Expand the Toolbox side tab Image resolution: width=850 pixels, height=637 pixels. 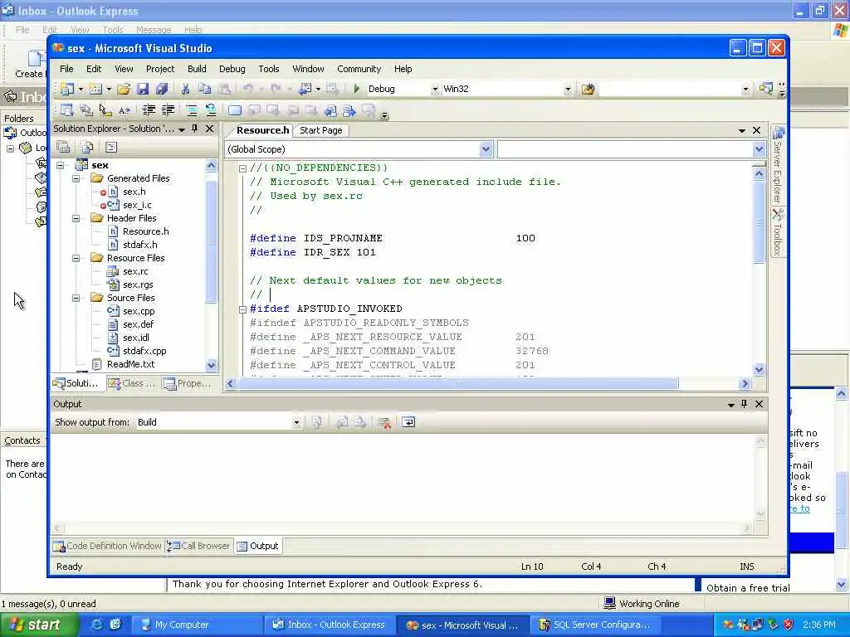click(779, 233)
